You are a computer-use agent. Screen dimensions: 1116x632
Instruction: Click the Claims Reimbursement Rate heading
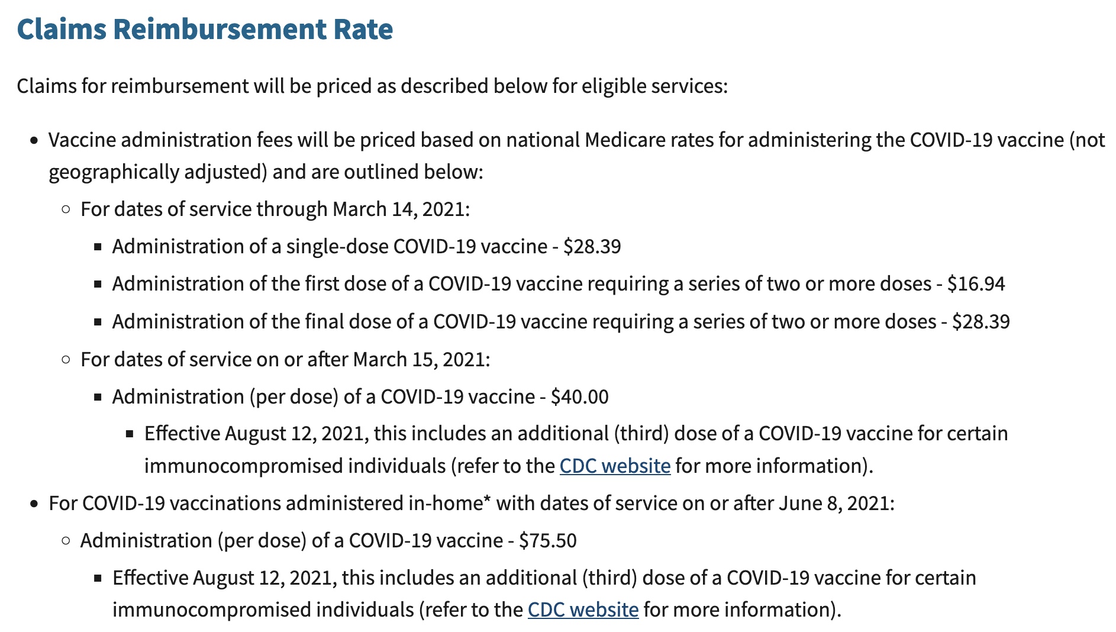(205, 29)
